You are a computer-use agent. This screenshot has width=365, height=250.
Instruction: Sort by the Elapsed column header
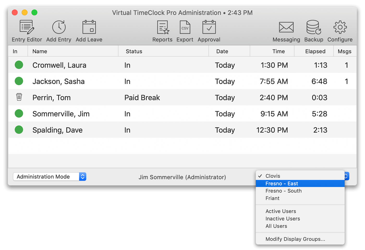click(314, 51)
